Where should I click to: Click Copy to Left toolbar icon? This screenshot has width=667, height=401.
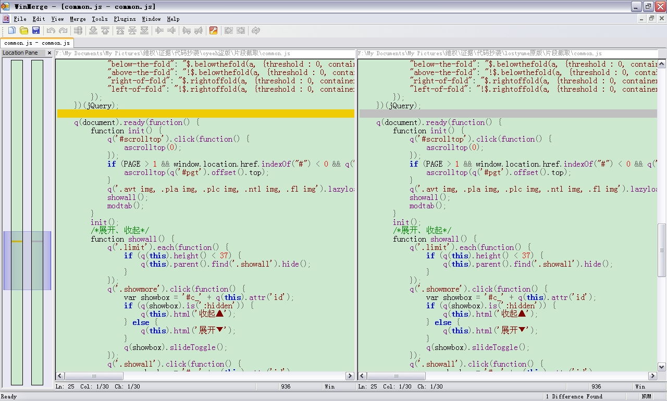pos(171,31)
